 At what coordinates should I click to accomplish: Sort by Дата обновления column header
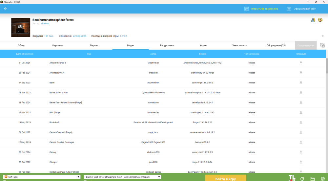point(25,54)
